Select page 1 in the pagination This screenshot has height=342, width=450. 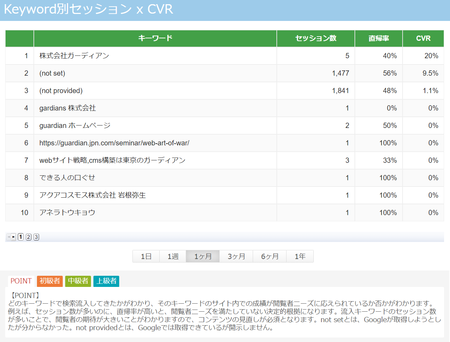(x=21, y=237)
